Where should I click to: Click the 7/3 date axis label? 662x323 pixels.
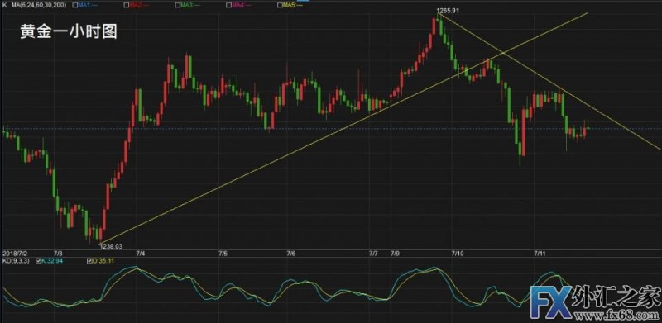pyautogui.click(x=58, y=254)
